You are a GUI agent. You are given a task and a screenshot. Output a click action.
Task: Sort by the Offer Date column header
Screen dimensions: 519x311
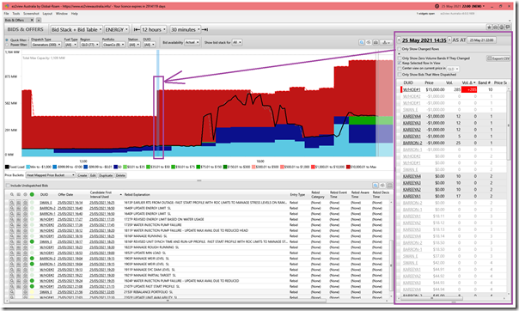coord(65,194)
